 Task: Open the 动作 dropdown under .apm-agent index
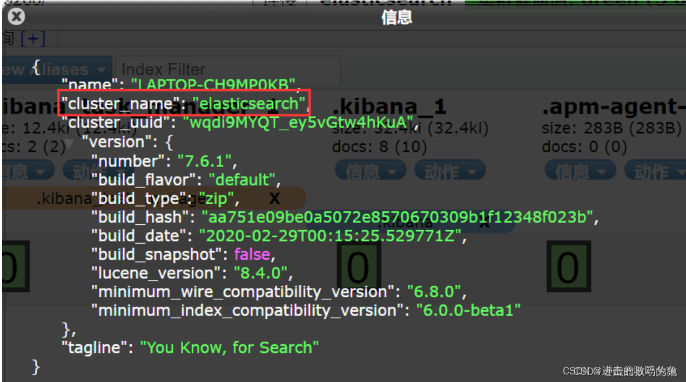click(655, 171)
